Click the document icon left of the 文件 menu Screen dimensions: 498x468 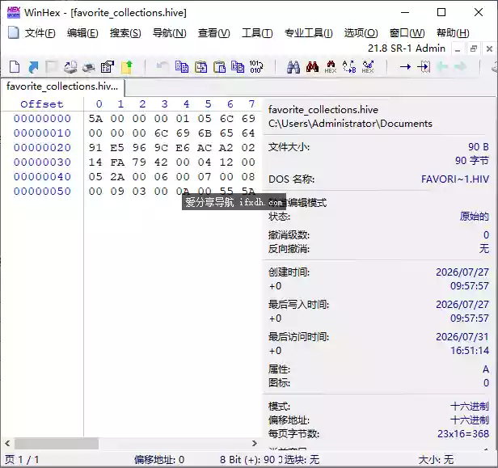pyautogui.click(x=13, y=32)
